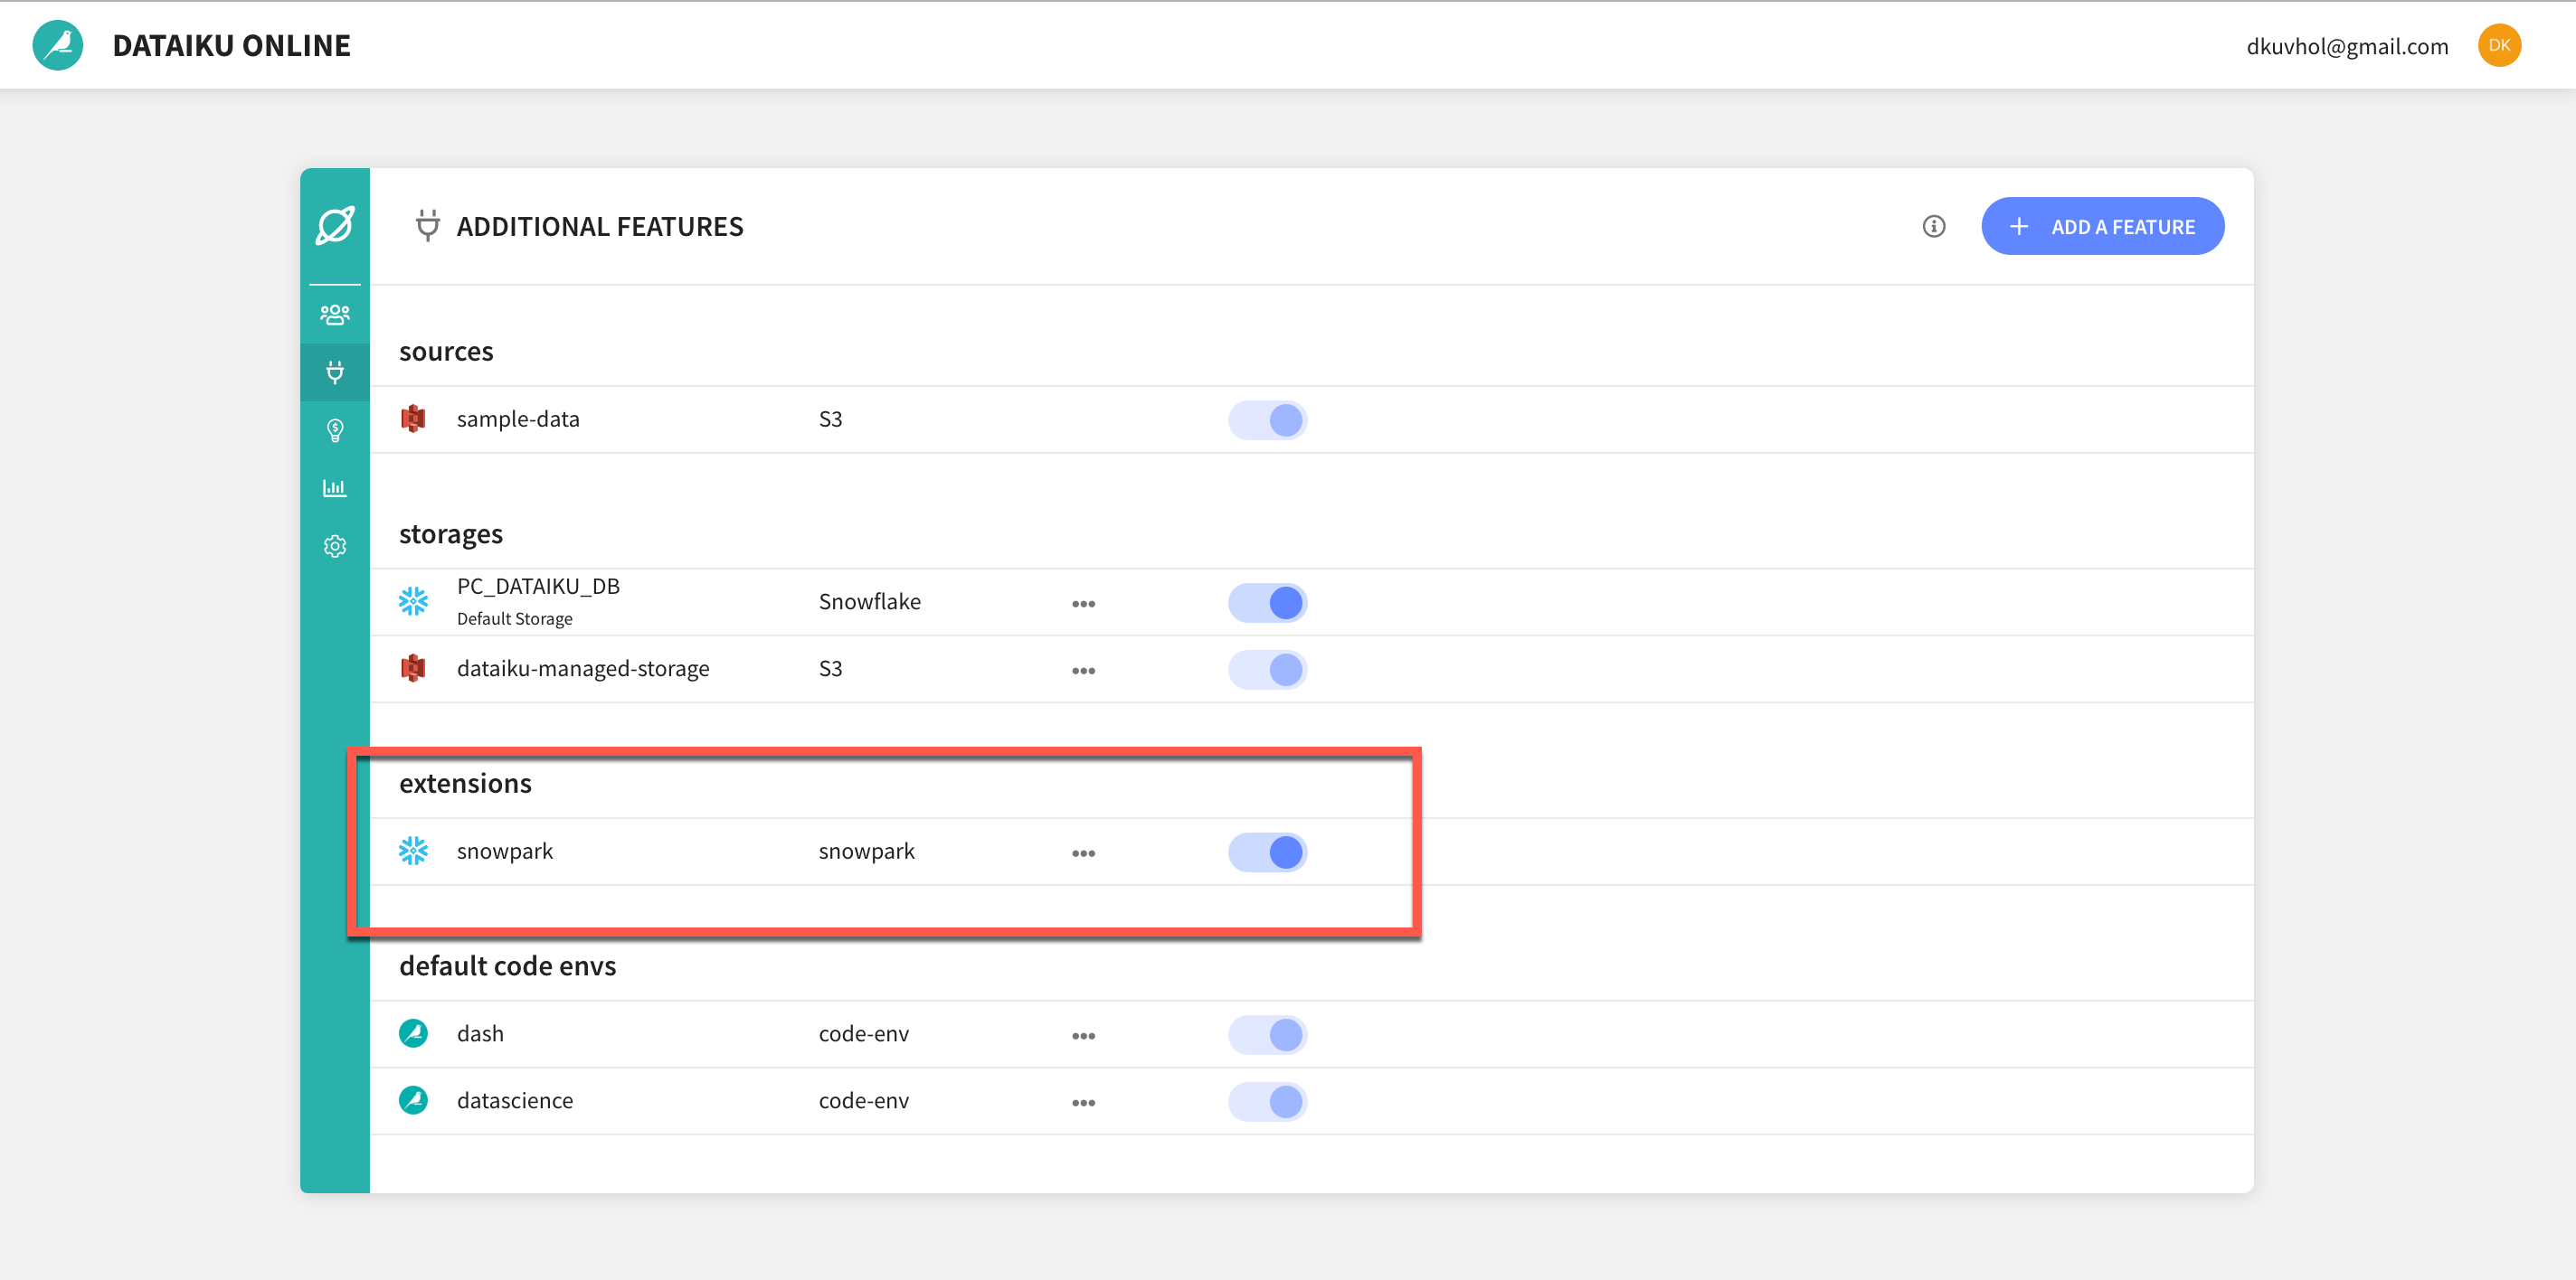Toggle the datascience code-env switch
The width and height of the screenshot is (2576, 1280).
(x=1267, y=1101)
